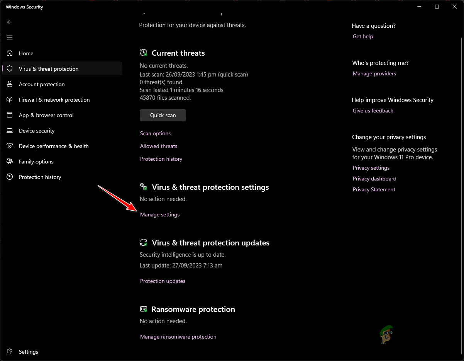Viewport: 464px width, 361px height.
Task: Expand the hamburger navigation menu
Action: pyautogui.click(x=10, y=37)
